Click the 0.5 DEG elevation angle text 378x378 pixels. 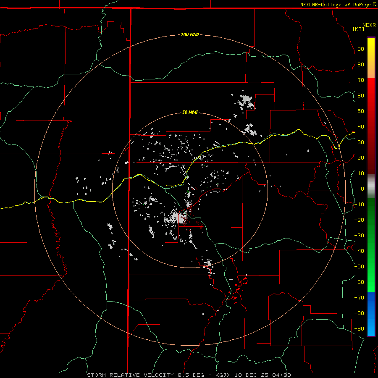point(191,375)
